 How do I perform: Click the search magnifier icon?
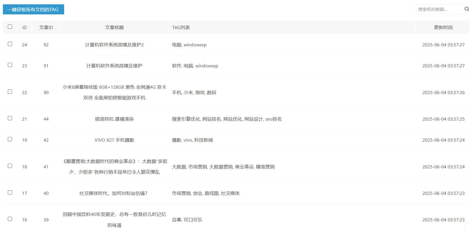pos(466,9)
